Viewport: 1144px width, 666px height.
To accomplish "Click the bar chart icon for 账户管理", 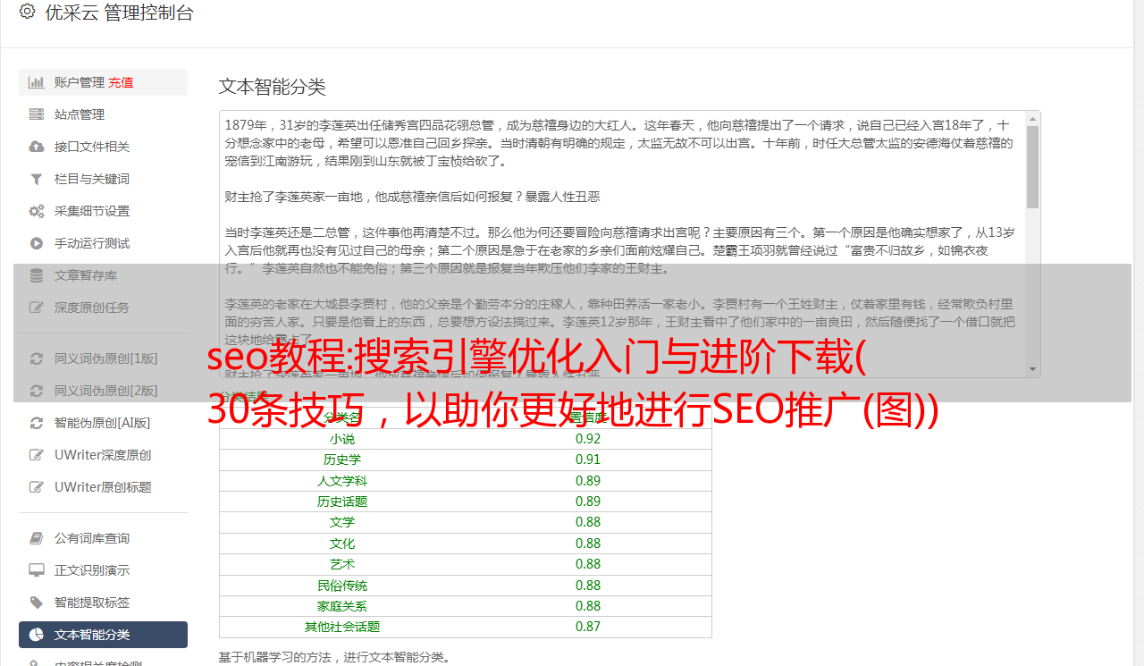I will [37, 82].
